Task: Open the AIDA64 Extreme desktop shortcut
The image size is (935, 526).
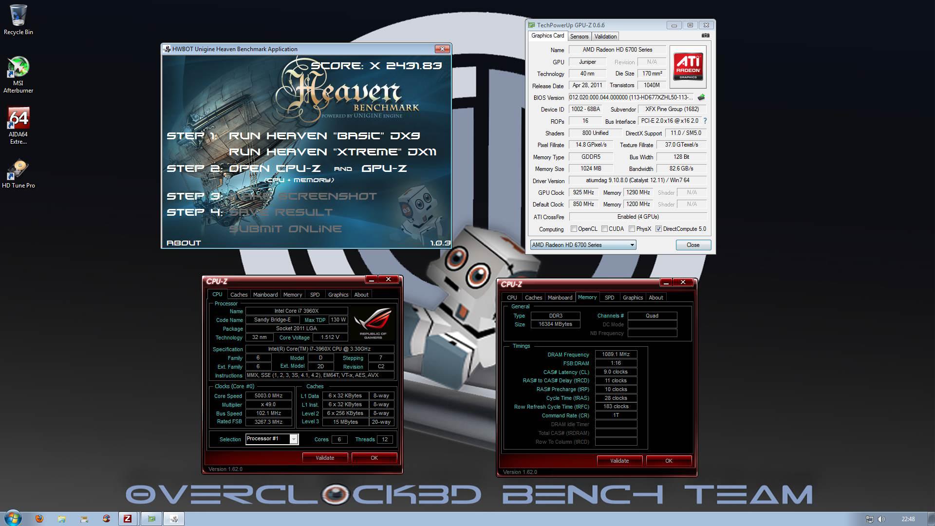Action: [18, 126]
